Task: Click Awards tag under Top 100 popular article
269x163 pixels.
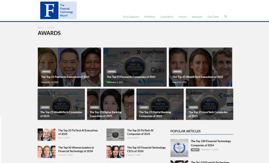Action: click(x=195, y=150)
